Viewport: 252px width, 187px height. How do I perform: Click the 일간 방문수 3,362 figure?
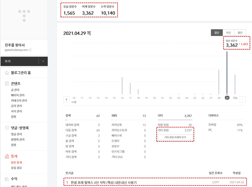pos(232,45)
